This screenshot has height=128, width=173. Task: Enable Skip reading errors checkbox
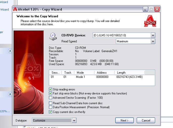[50, 89]
